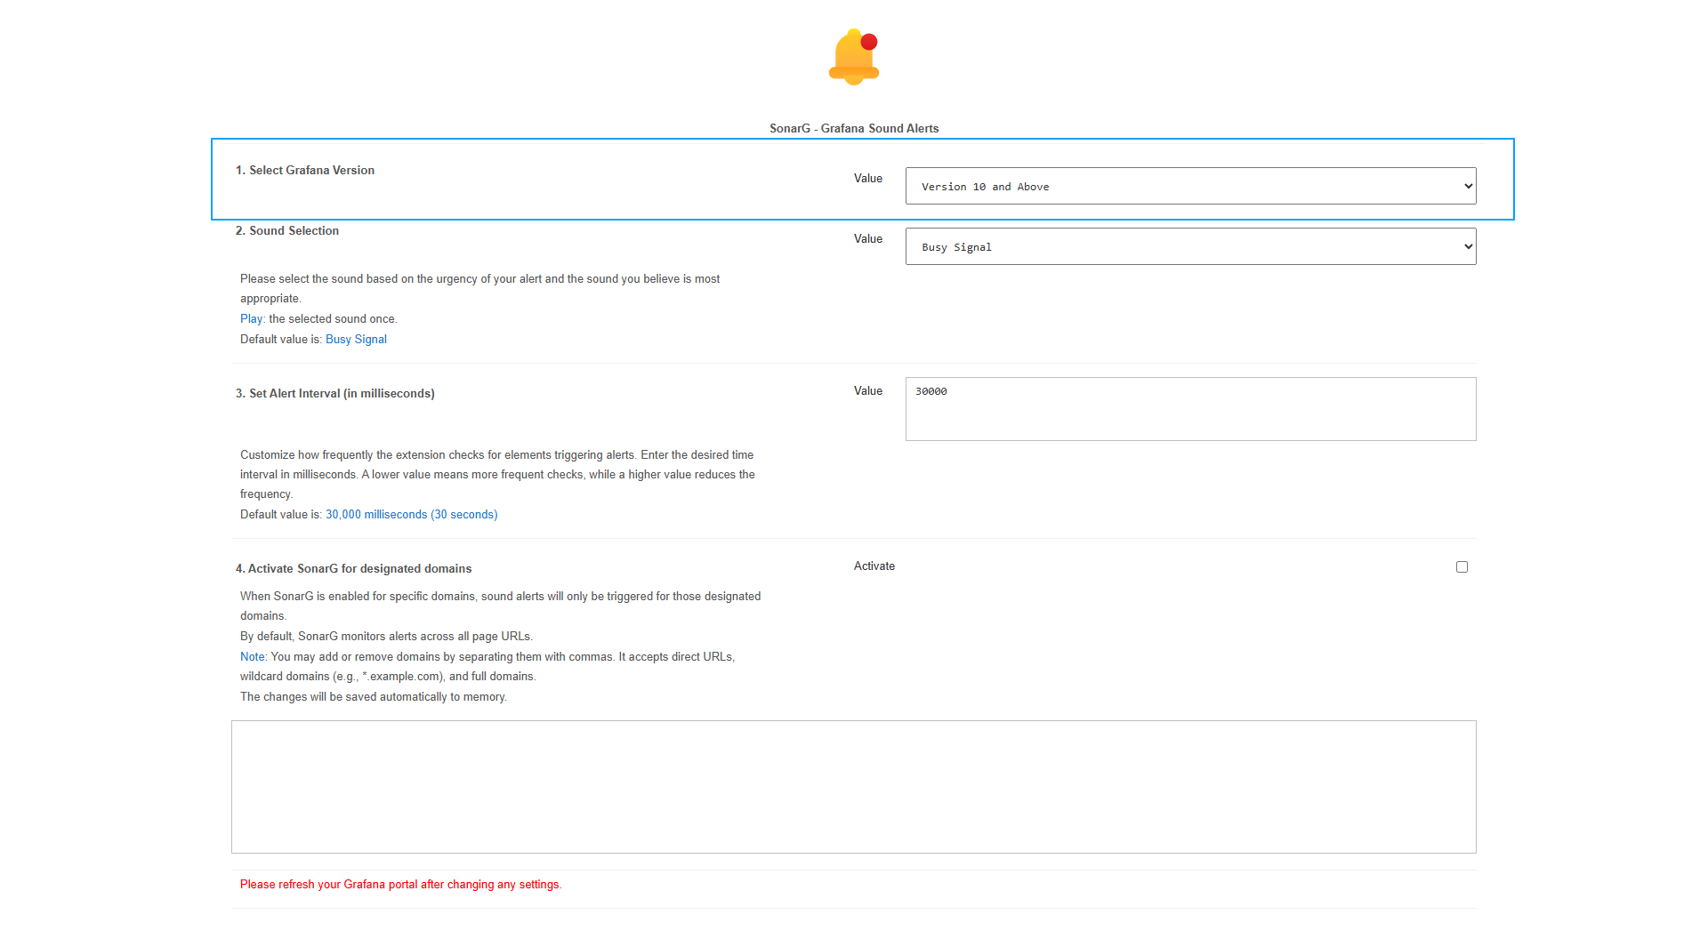Click the "30,000 milliseconds (30 seconds)" default text

pos(411,515)
